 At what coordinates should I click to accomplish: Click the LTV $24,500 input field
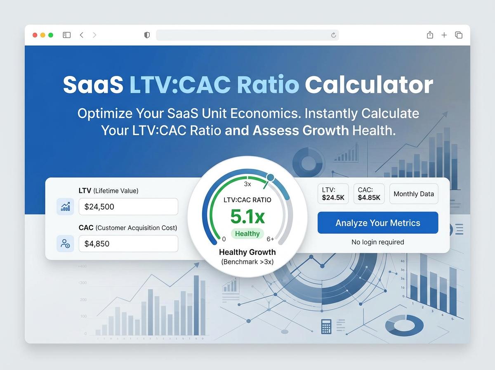click(x=128, y=206)
